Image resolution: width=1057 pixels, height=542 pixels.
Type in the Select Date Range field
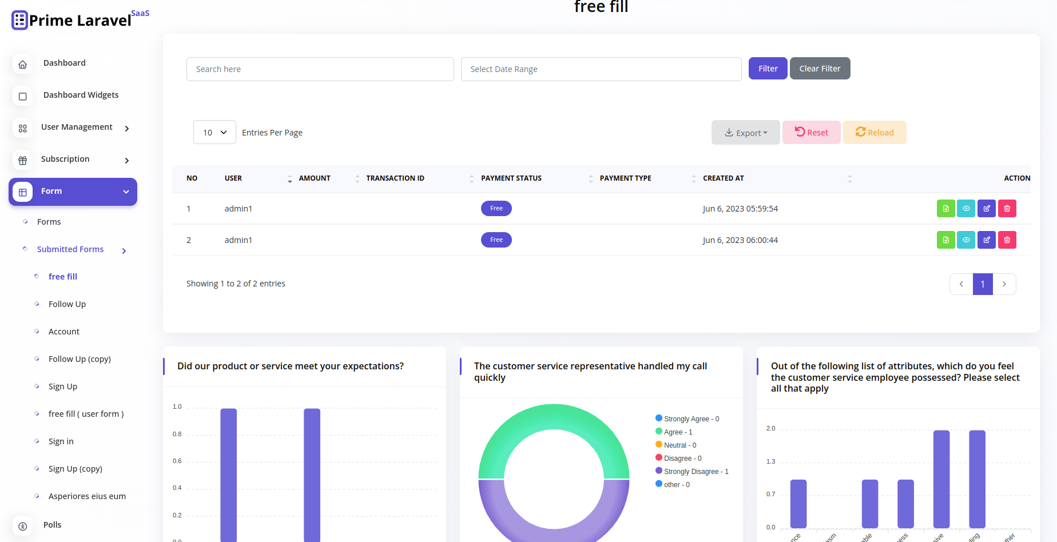pos(601,69)
